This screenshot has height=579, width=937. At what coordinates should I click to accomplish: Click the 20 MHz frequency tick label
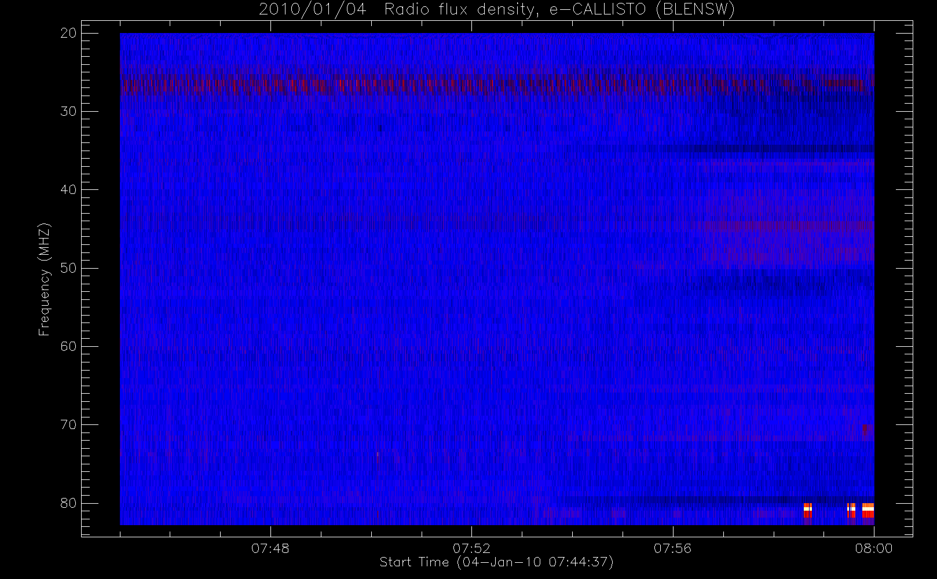click(x=68, y=33)
